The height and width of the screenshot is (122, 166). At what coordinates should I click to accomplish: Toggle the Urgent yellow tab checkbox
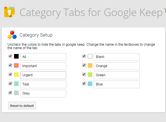point(10,74)
